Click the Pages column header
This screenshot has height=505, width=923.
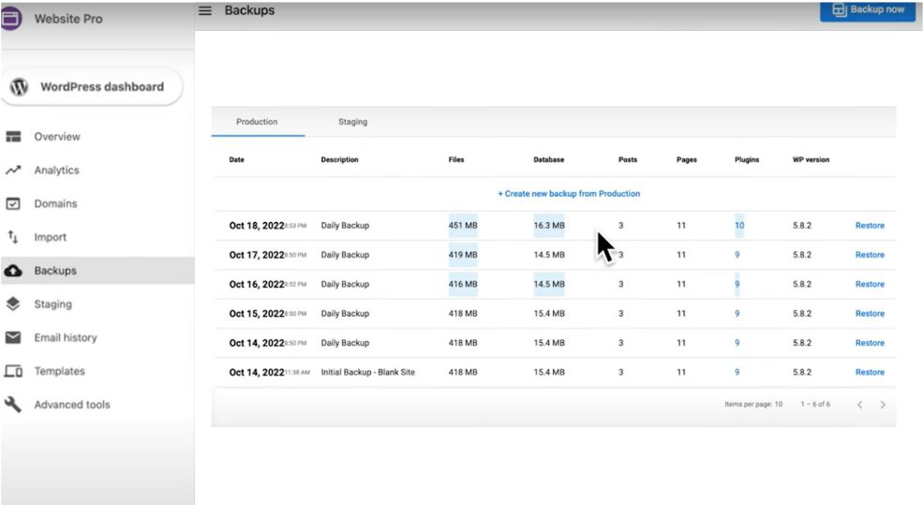686,159
